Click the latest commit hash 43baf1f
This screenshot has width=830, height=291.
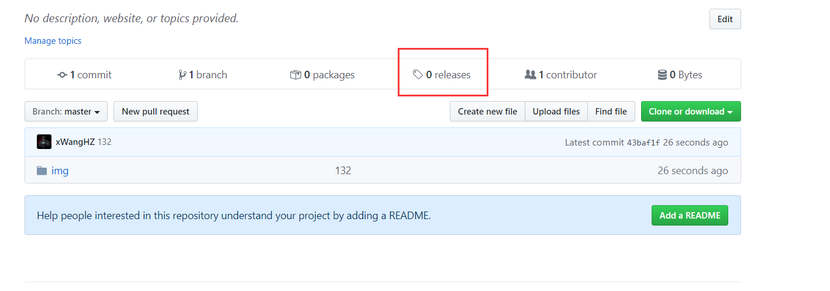point(643,143)
